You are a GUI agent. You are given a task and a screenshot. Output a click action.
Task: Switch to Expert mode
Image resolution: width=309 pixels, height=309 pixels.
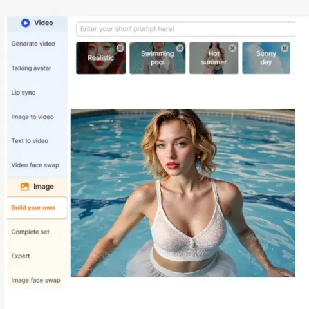[x=21, y=256]
